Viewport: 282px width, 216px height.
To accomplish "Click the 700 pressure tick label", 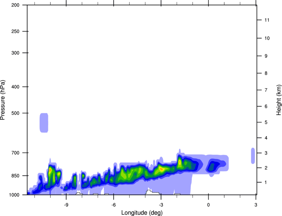I will [15, 153].
